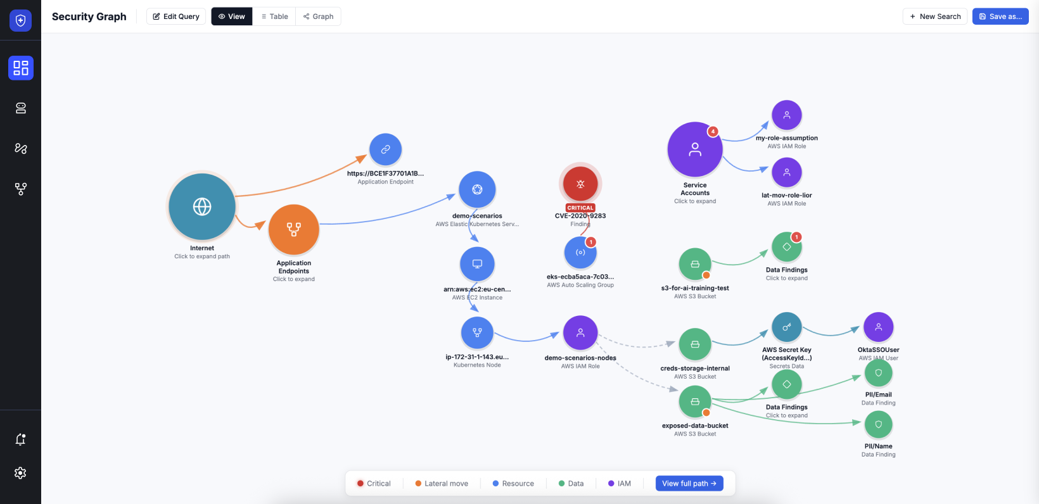This screenshot has height=504, width=1039.
Task: Click the Edit Query button
Action: point(176,16)
